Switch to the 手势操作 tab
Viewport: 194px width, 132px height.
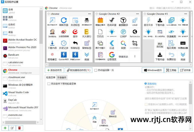pyautogui.click(x=62, y=78)
